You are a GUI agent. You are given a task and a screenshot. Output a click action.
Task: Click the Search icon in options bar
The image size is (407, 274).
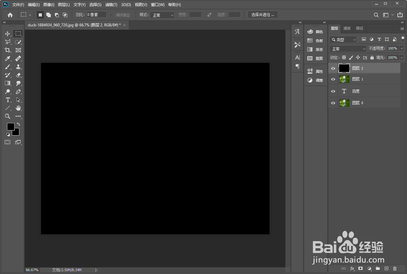pyautogui.click(x=376, y=15)
